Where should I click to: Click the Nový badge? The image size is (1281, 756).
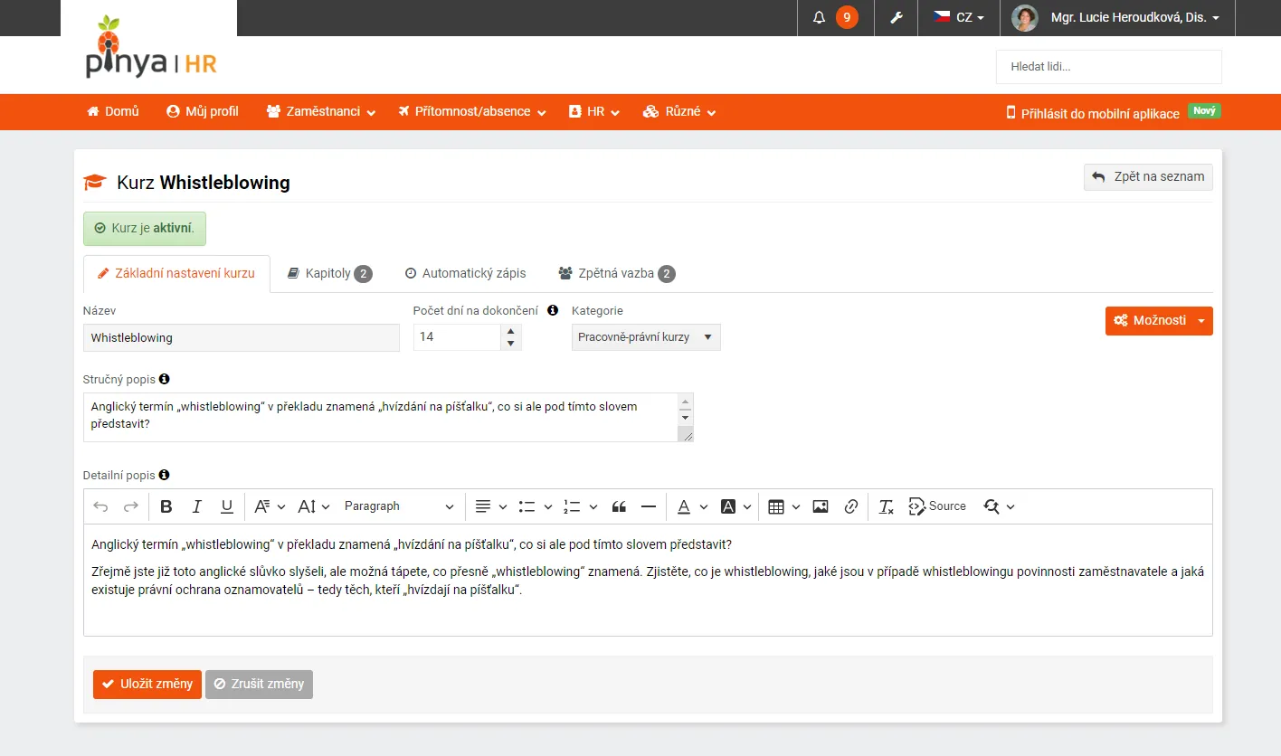click(1204, 110)
